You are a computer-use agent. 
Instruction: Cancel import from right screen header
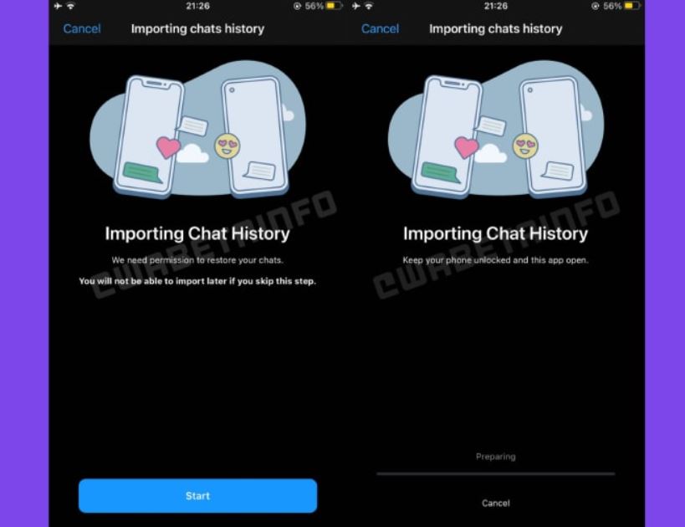(x=380, y=28)
